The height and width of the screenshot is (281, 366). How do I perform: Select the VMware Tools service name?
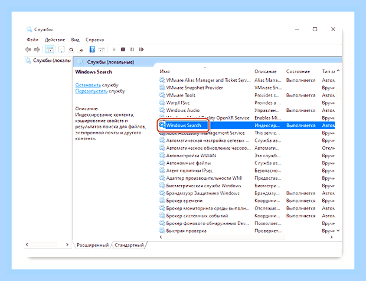[x=181, y=95]
